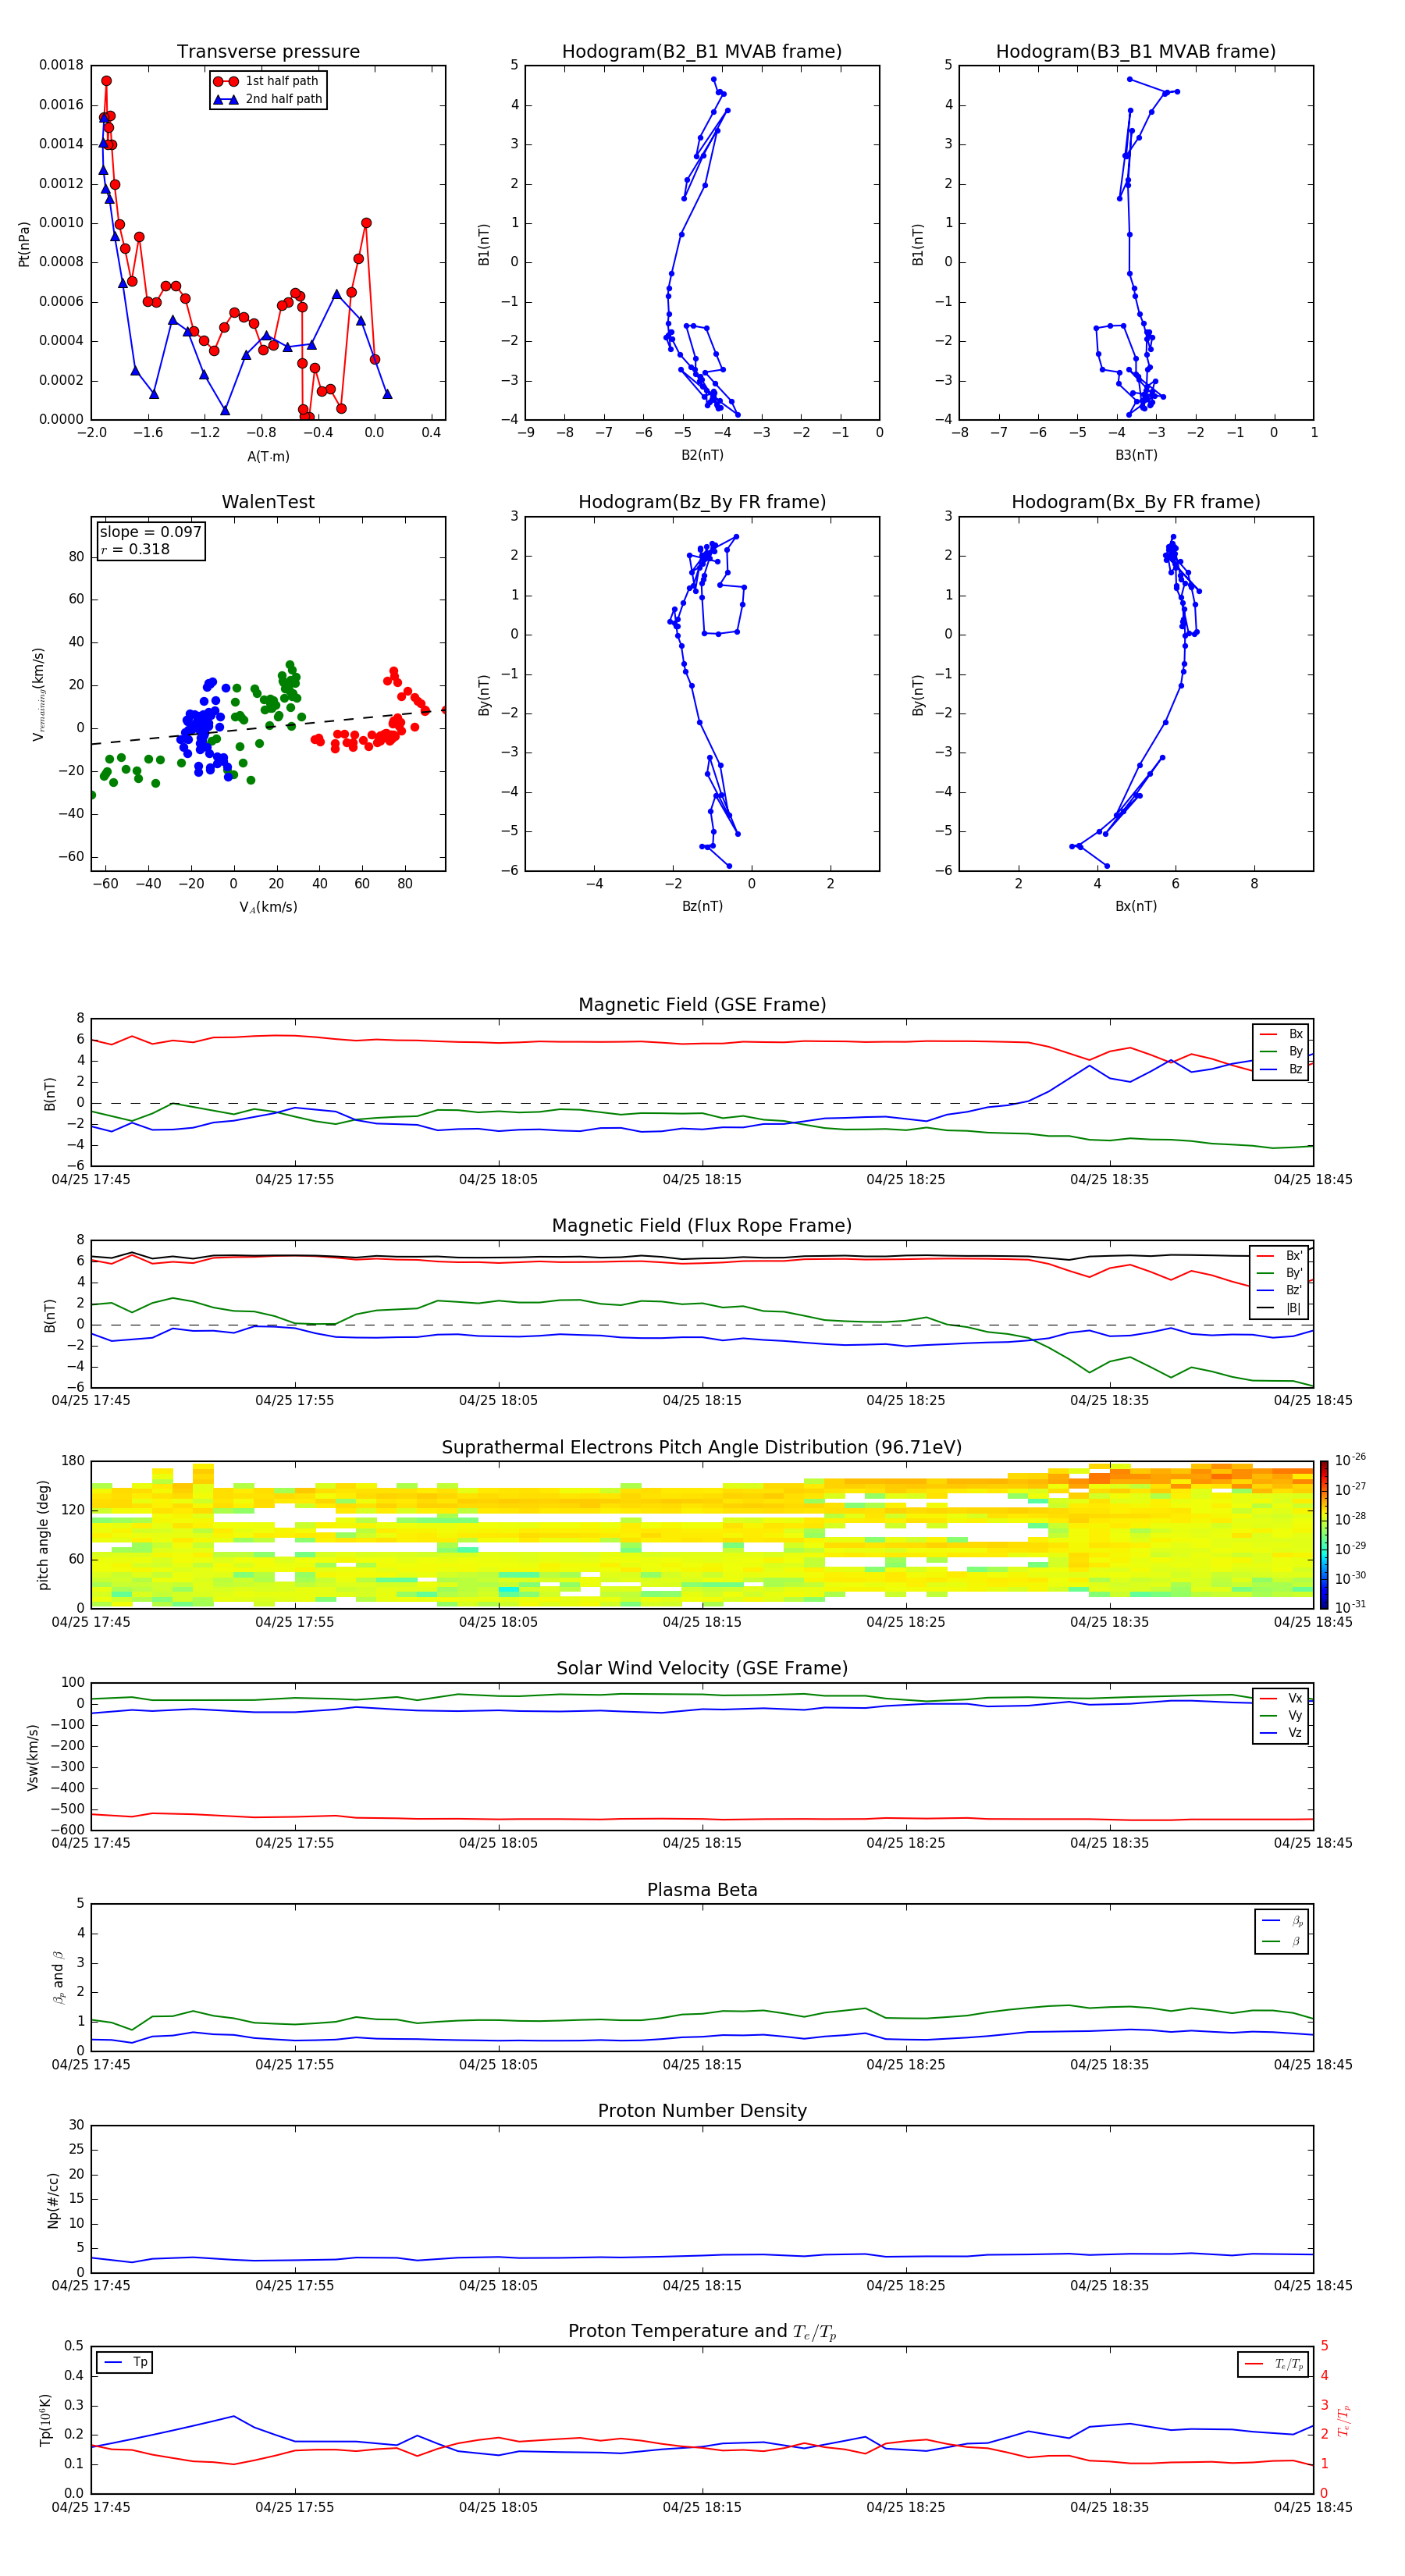Click the 'B2(nT)' x-axis label
The height and width of the screenshot is (2576, 1405).
coord(702,455)
